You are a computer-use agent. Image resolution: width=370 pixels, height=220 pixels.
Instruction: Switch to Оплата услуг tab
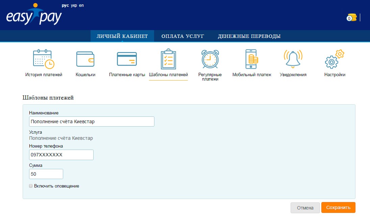click(183, 36)
